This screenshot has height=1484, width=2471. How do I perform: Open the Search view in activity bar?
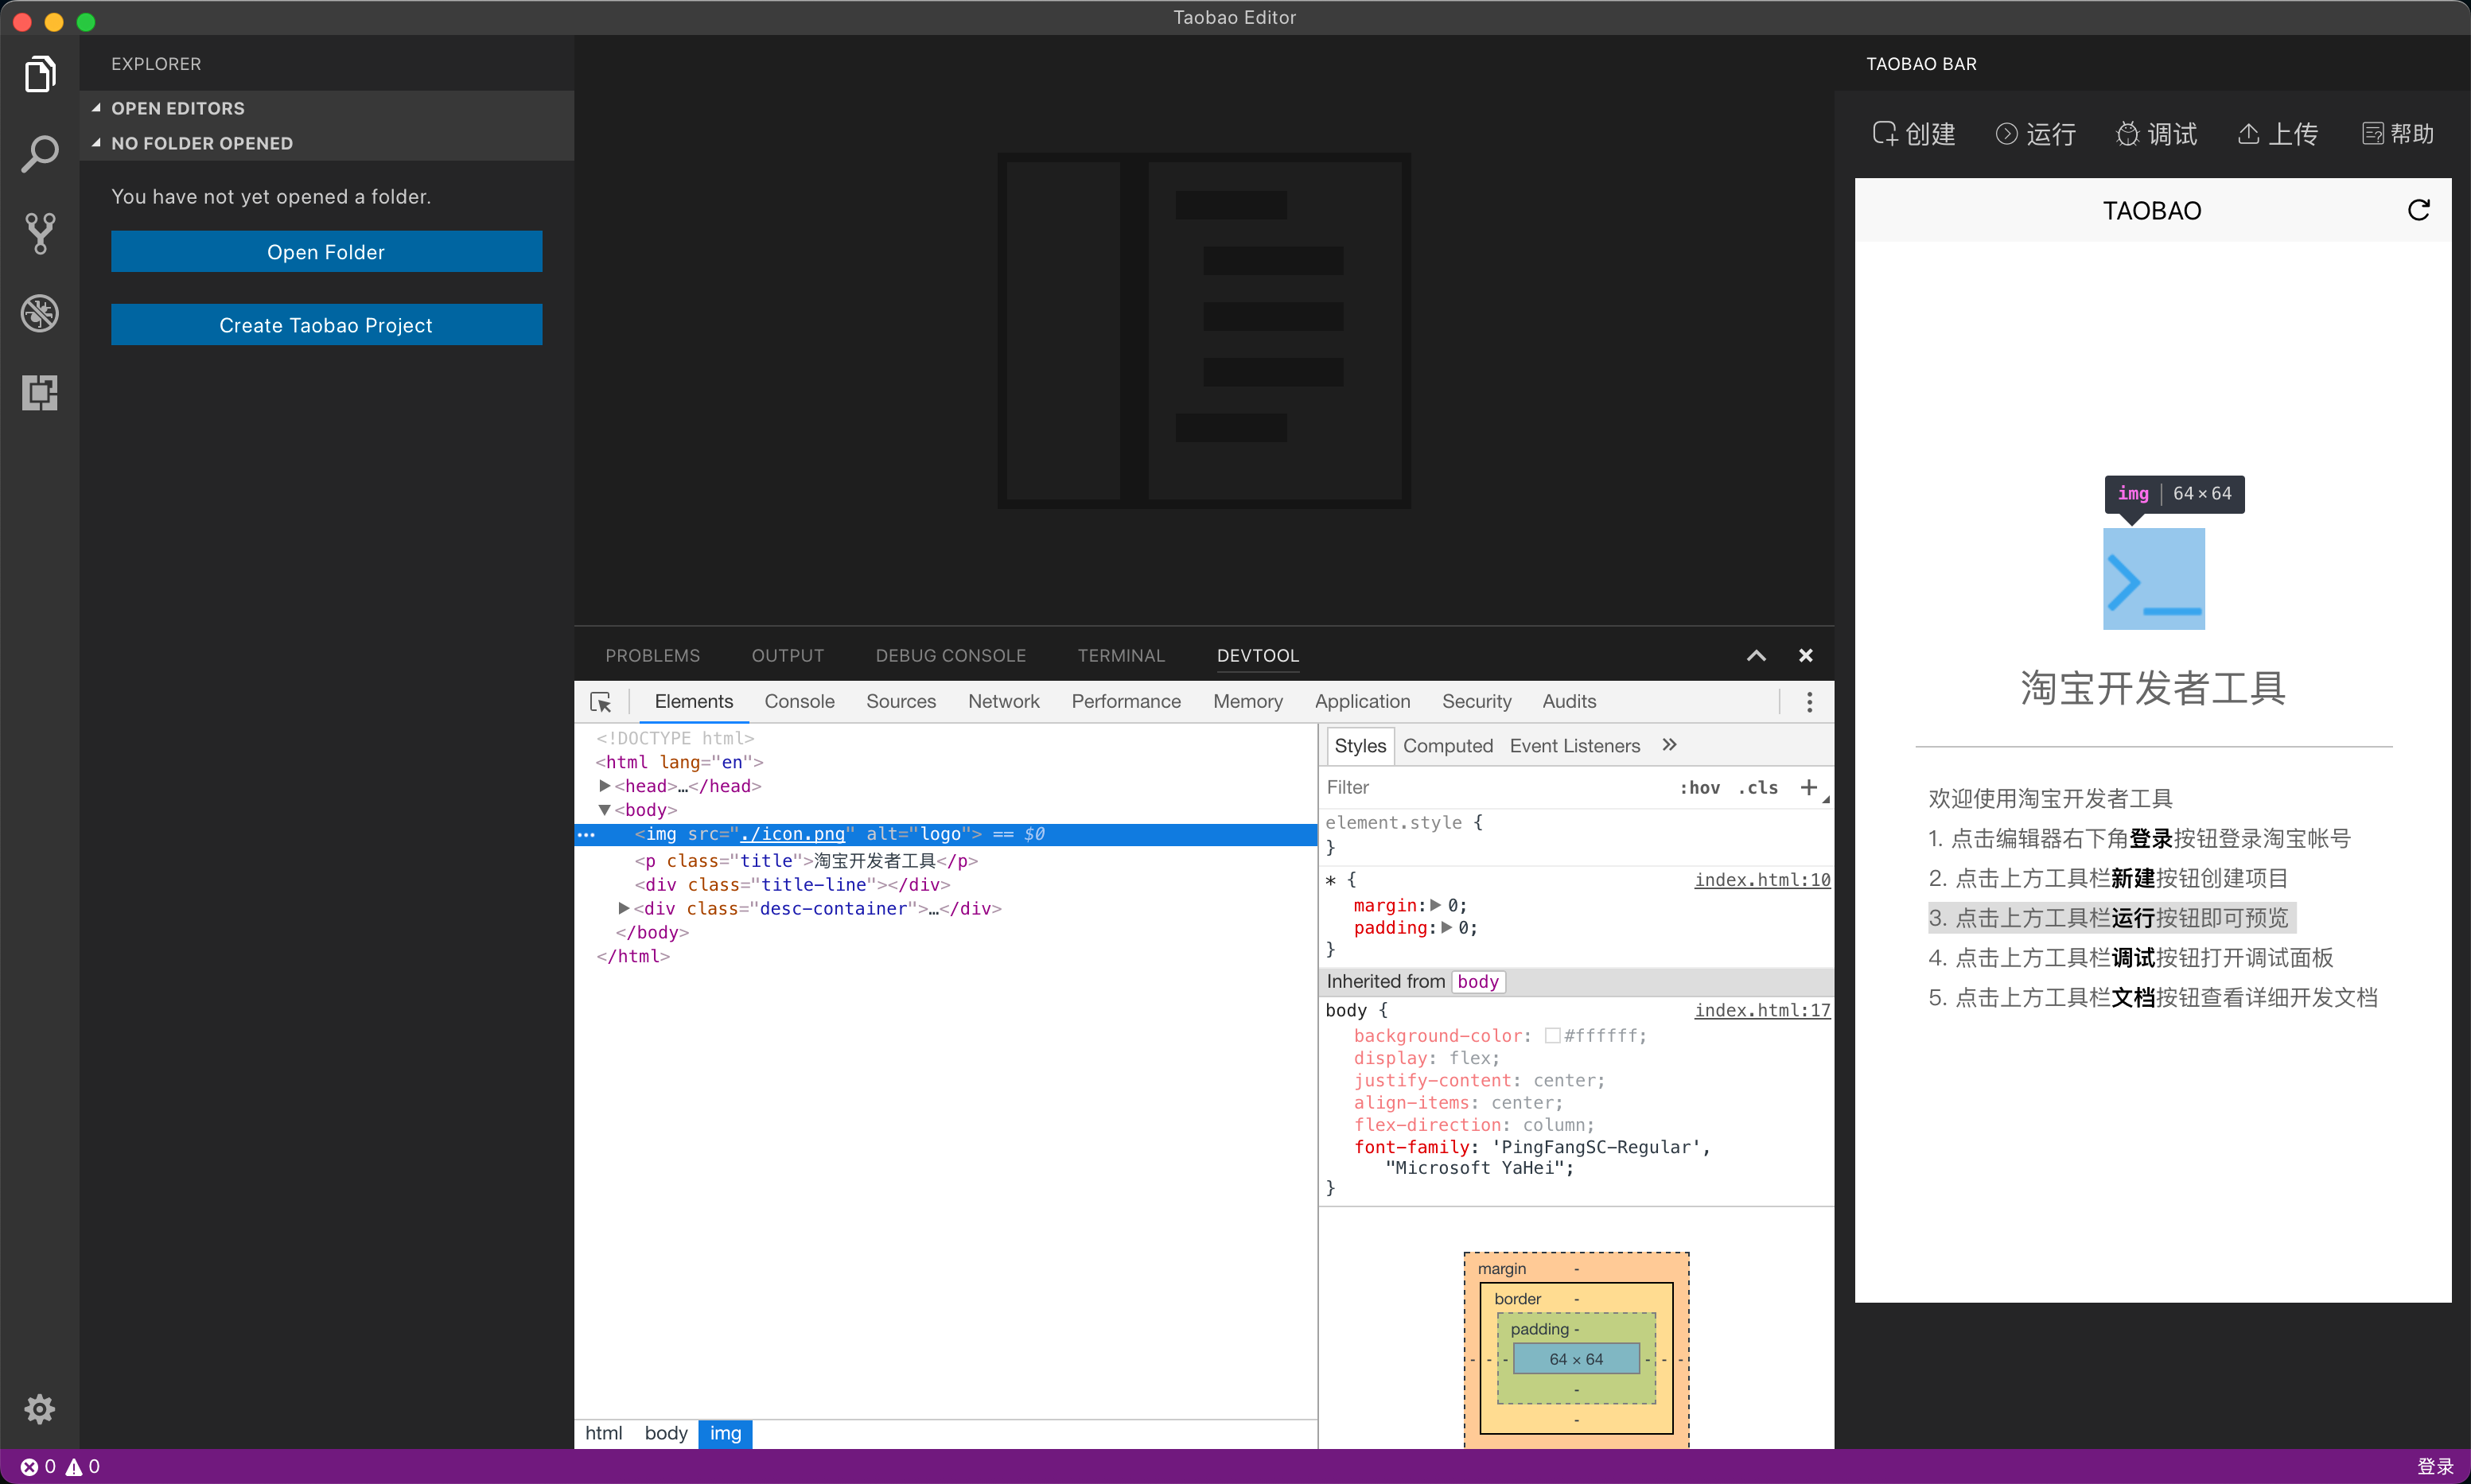coord(40,154)
